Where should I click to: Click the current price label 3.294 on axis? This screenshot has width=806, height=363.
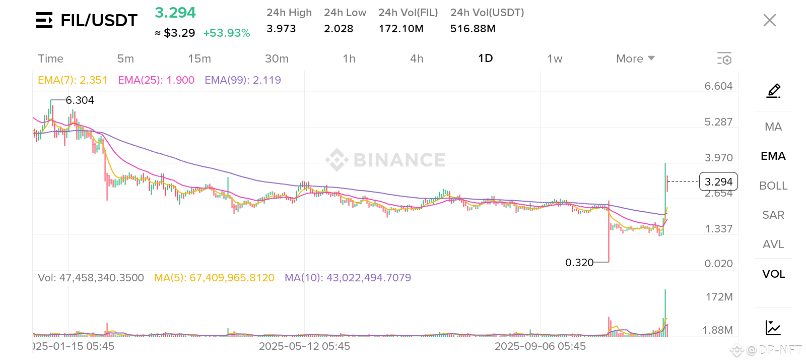pyautogui.click(x=718, y=181)
